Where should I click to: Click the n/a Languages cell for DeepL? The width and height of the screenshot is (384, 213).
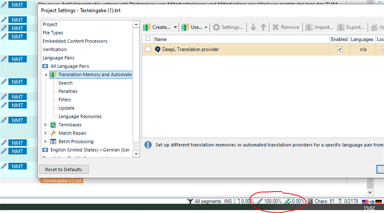pyautogui.click(x=363, y=50)
